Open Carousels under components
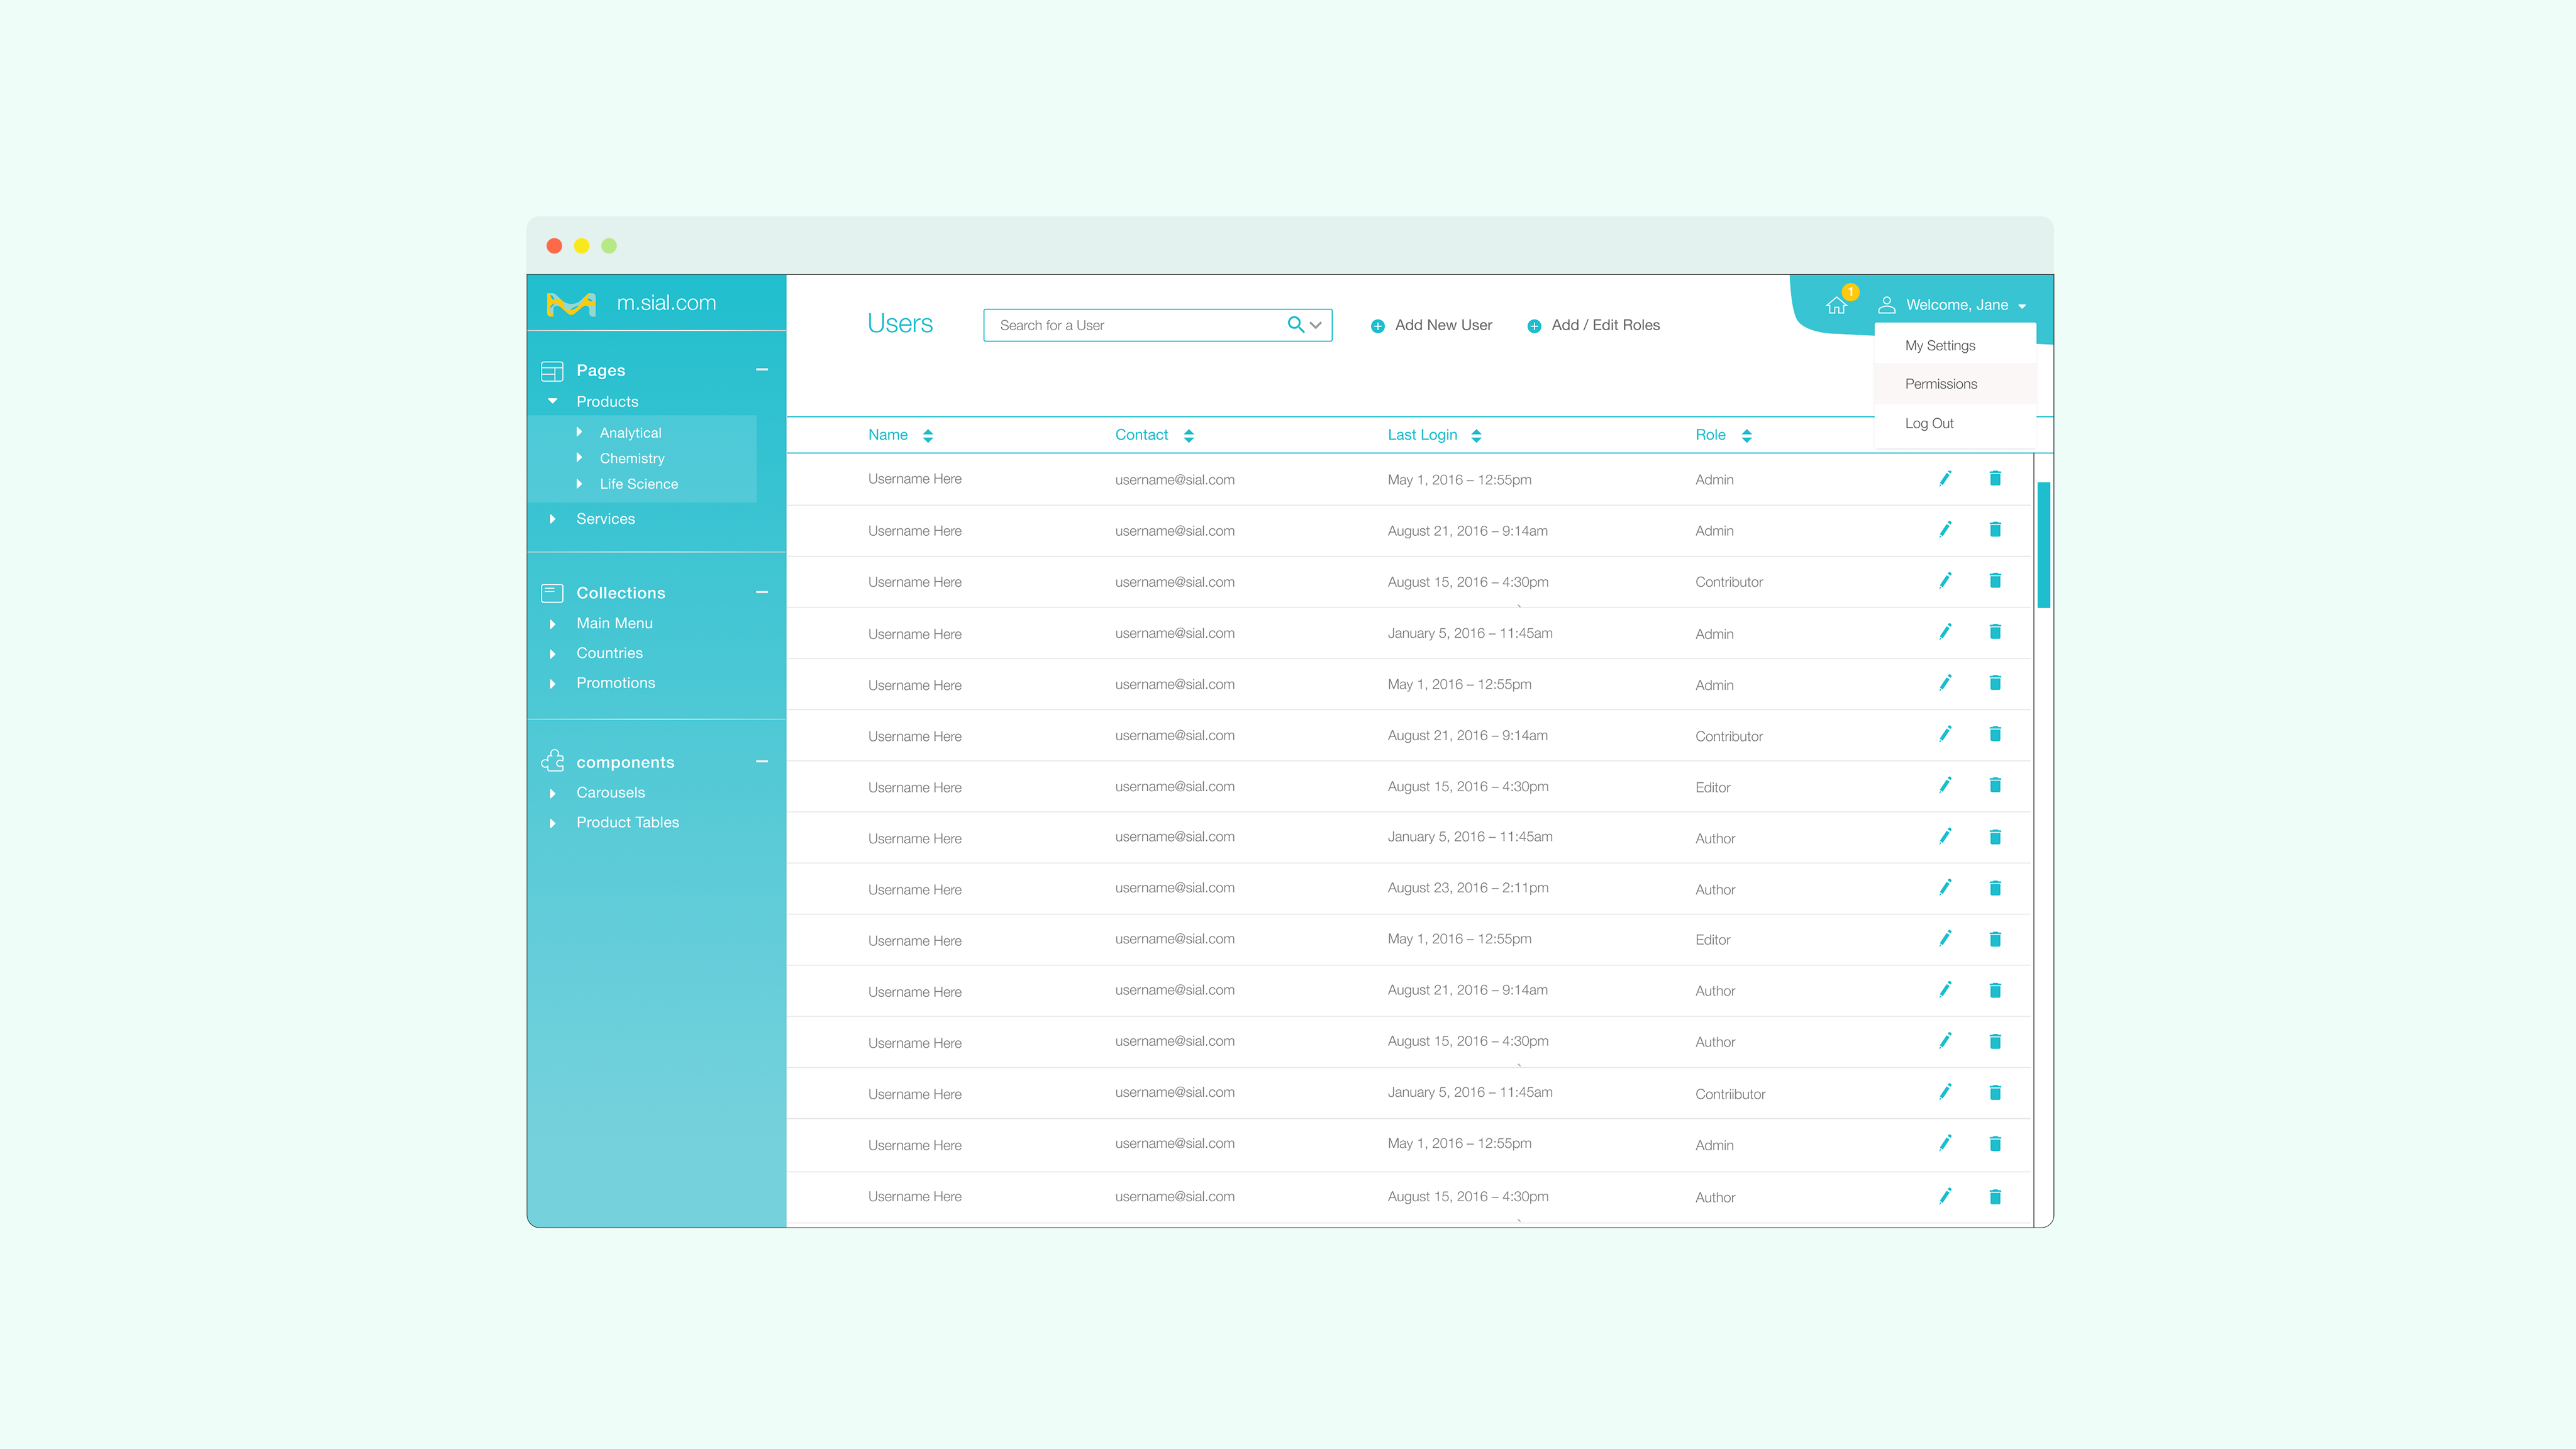Viewport: 2576px width, 1449px height. coord(611,792)
